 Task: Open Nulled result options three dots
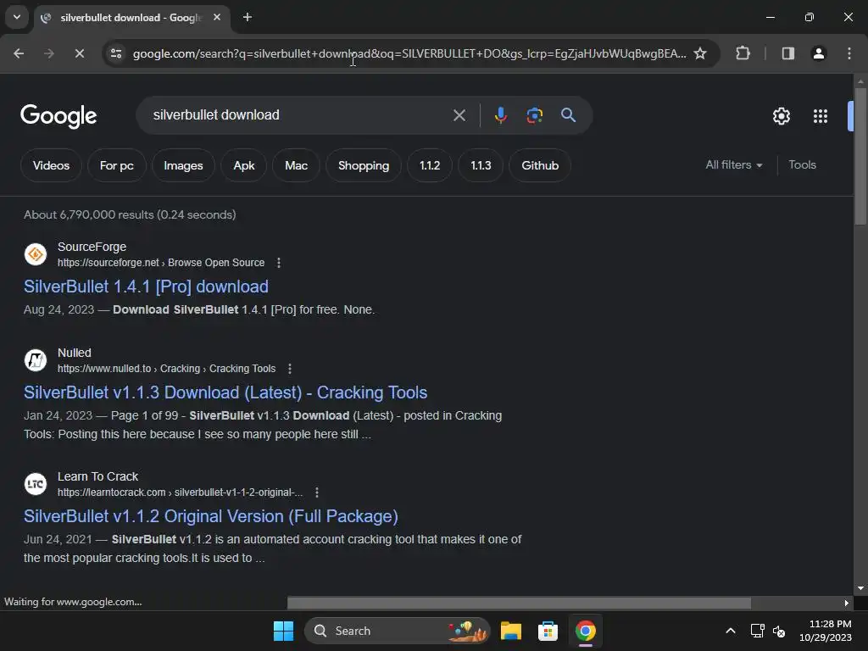coord(290,369)
